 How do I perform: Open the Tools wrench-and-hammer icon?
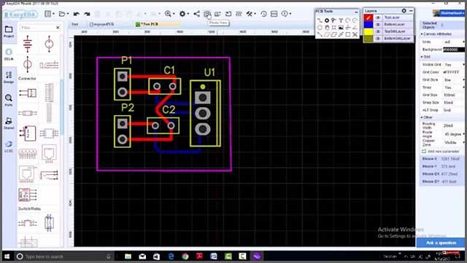pyautogui.click(x=250, y=14)
